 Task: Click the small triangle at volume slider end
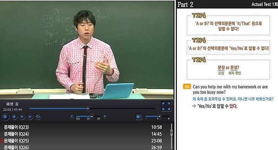(x=169, y=118)
